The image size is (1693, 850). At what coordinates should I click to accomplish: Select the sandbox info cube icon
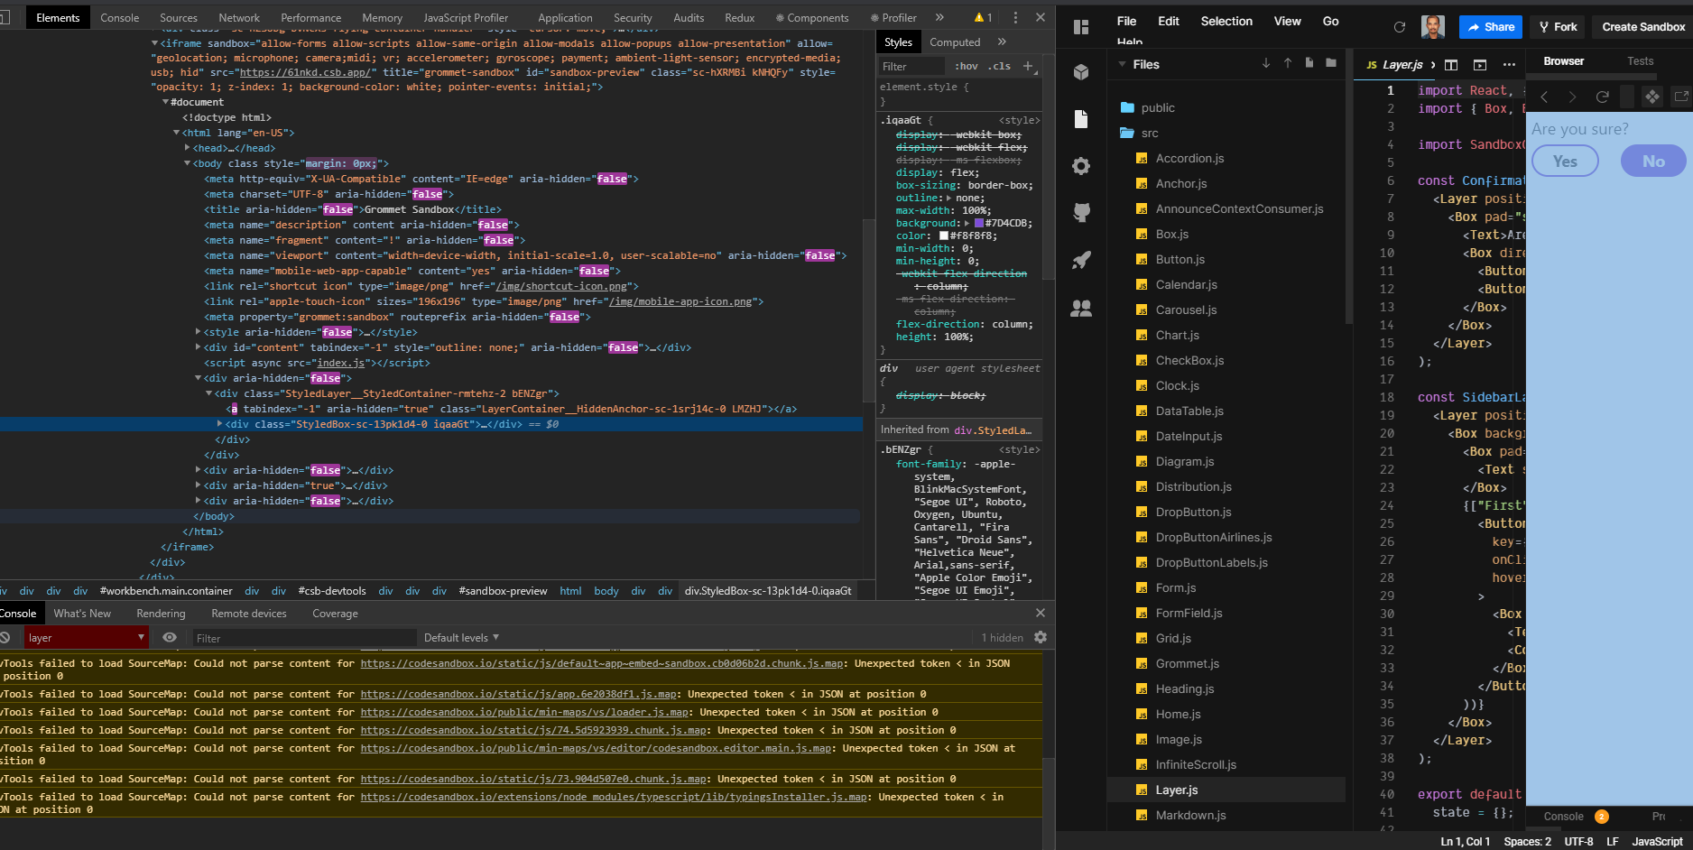pos(1081,72)
